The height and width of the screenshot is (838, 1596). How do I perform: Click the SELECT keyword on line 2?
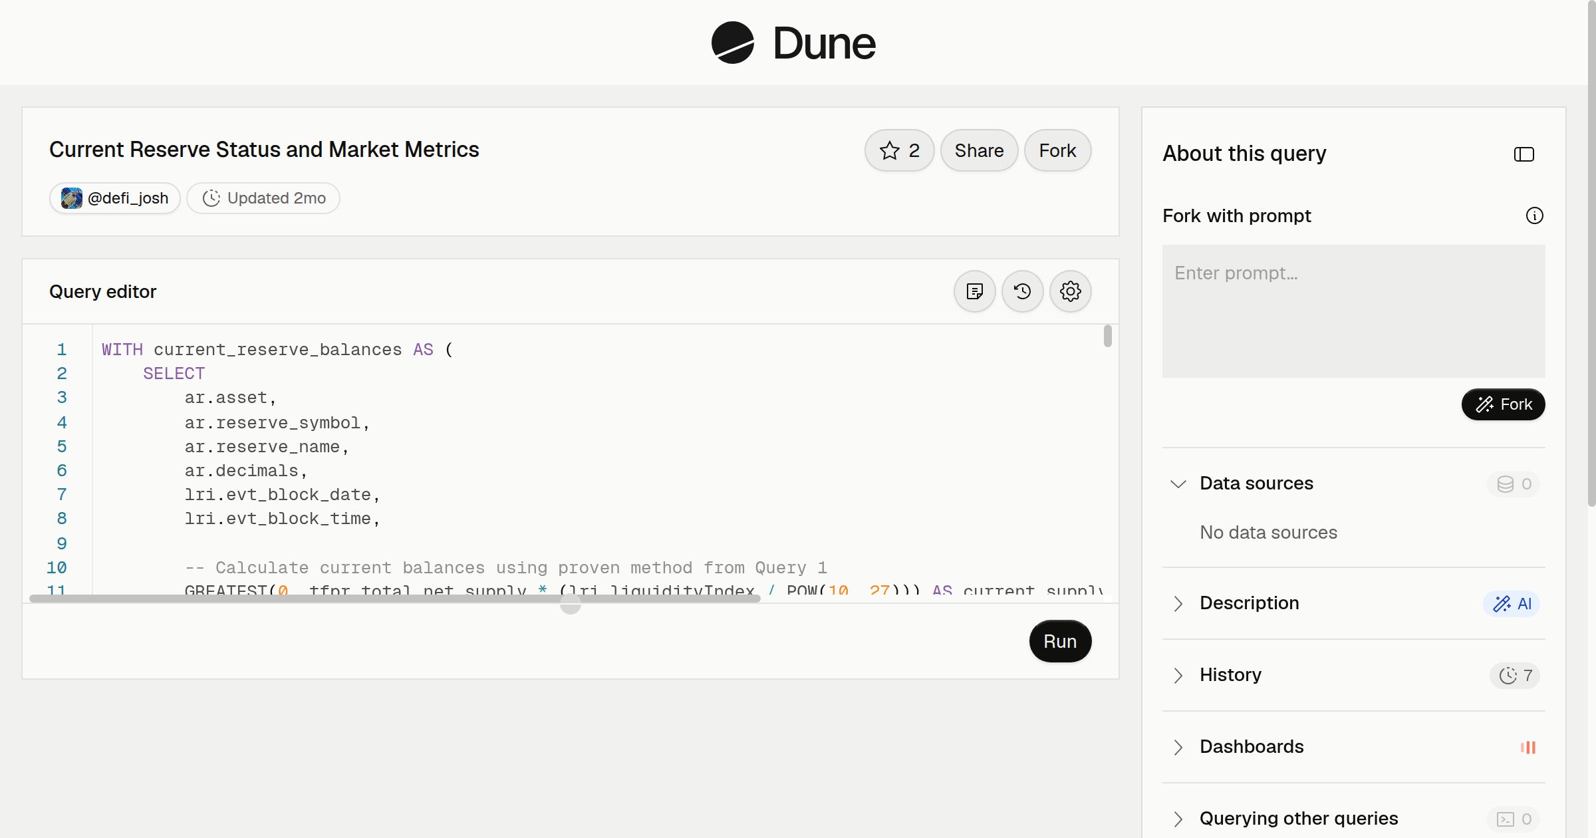[x=174, y=373]
